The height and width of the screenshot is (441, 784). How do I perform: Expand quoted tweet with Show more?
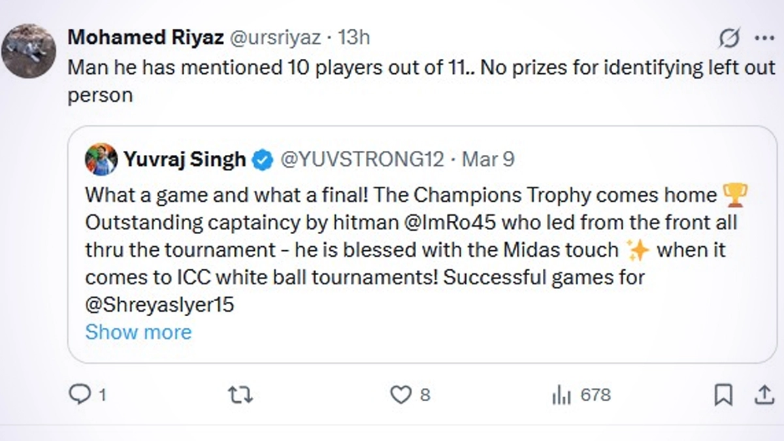[139, 332]
